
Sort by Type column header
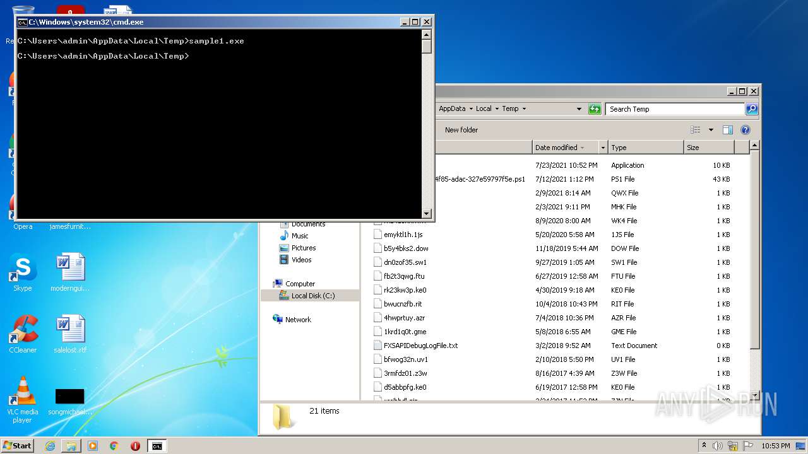tap(646, 148)
